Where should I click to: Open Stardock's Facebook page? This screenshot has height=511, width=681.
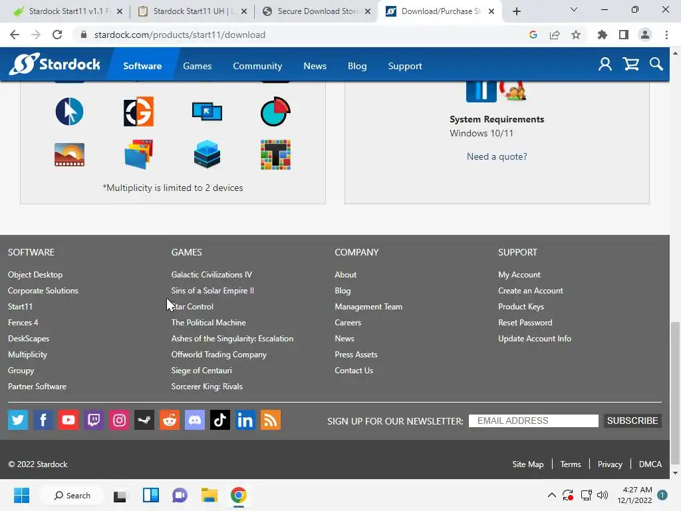(x=43, y=420)
